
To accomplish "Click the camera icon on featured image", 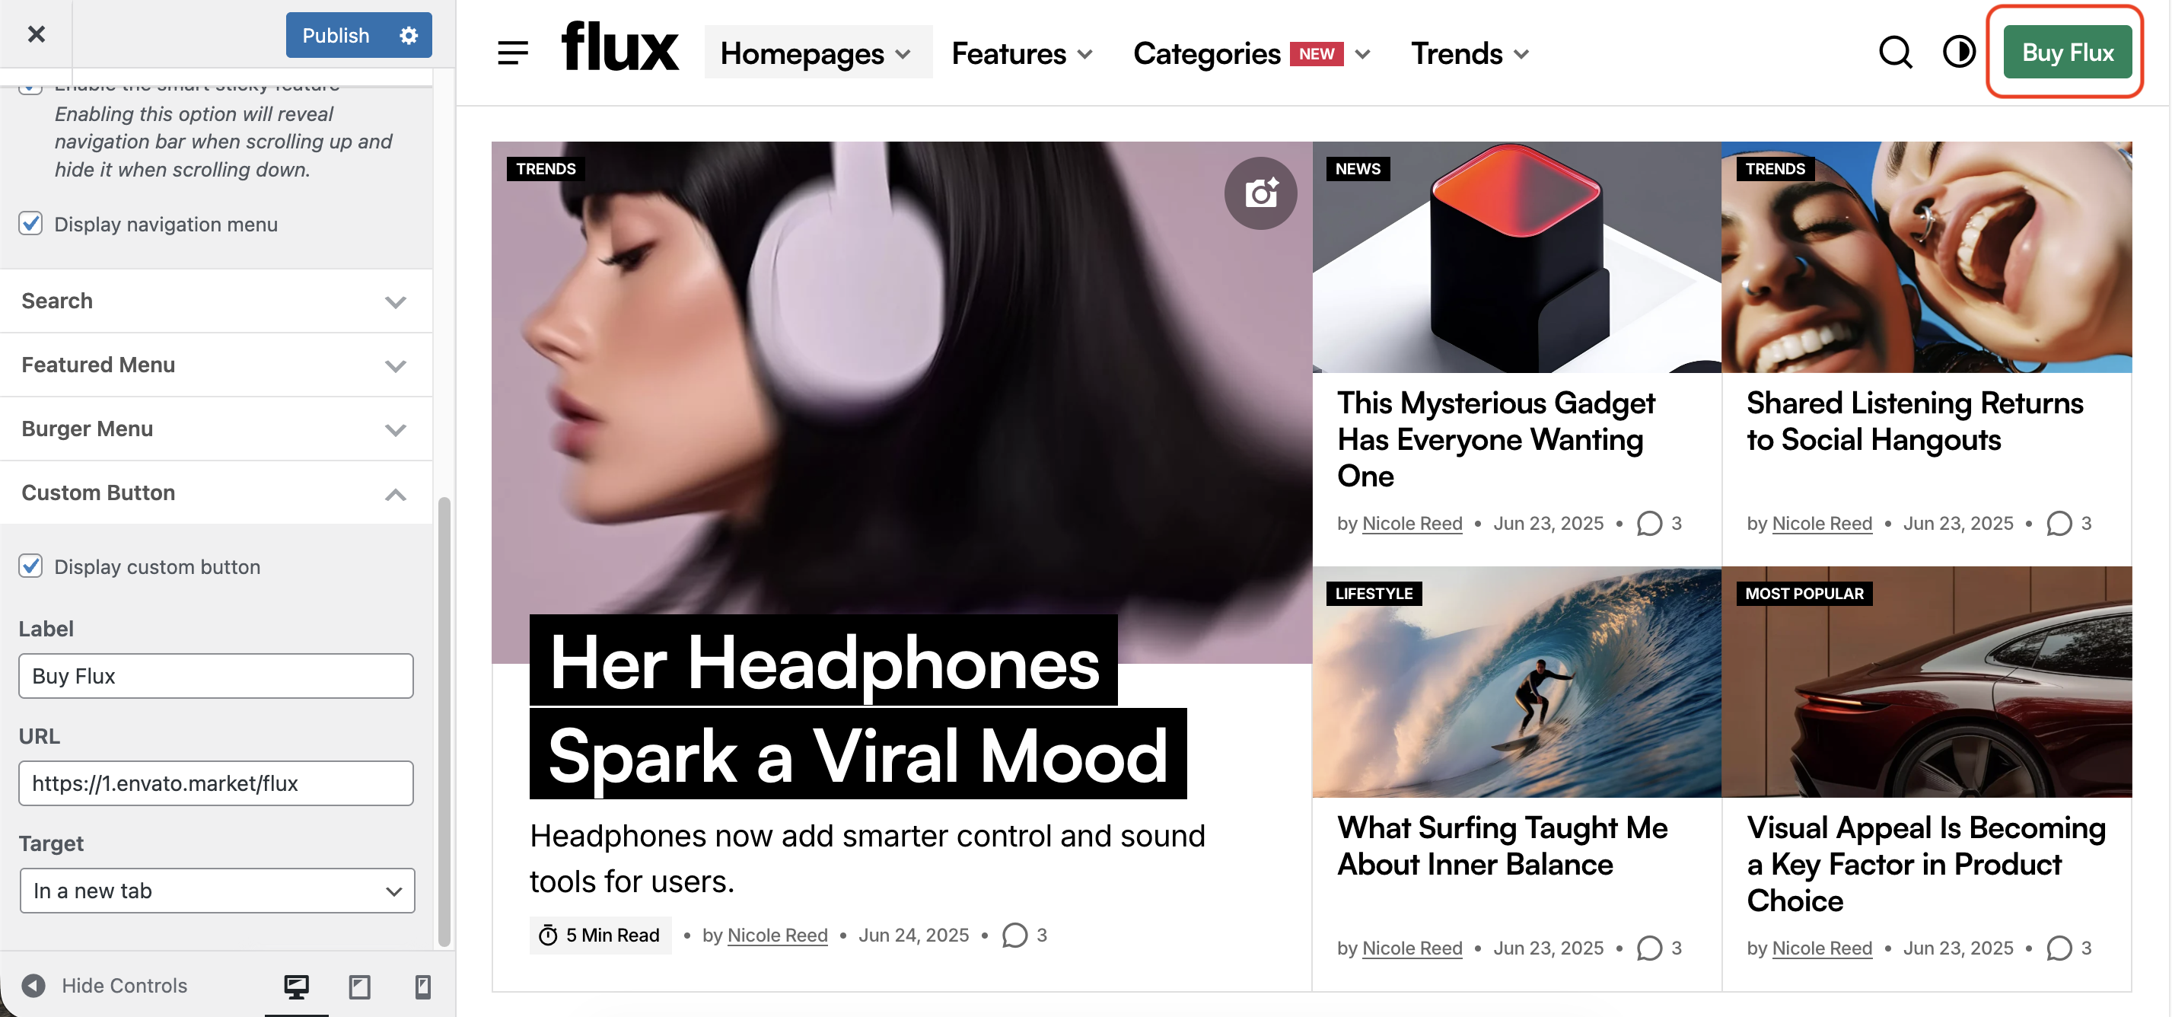I will (1260, 193).
